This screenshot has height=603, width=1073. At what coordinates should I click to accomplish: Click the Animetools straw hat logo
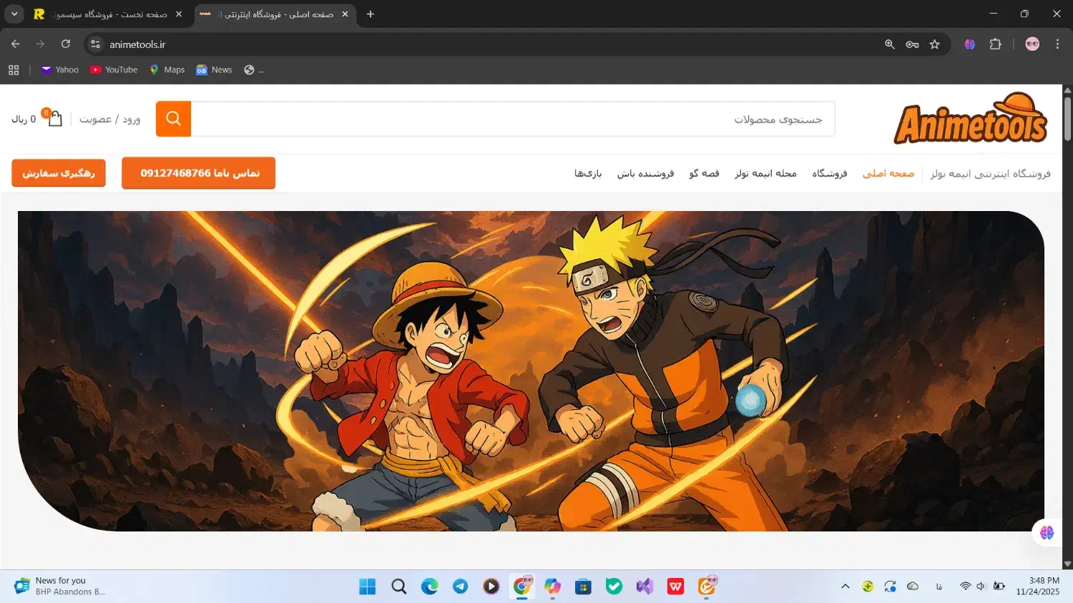pos(970,119)
